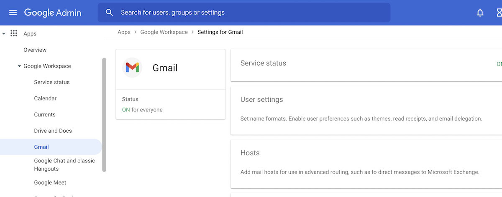This screenshot has height=197, width=502.
Task: Click the search magnifier icon
Action: click(x=110, y=13)
